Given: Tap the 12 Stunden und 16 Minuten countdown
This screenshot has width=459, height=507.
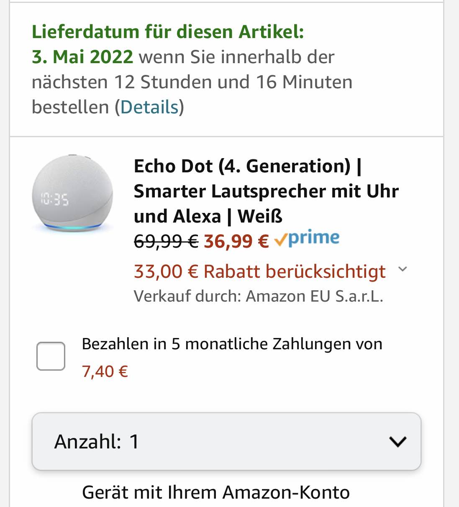Looking at the screenshot, I should point(233,82).
